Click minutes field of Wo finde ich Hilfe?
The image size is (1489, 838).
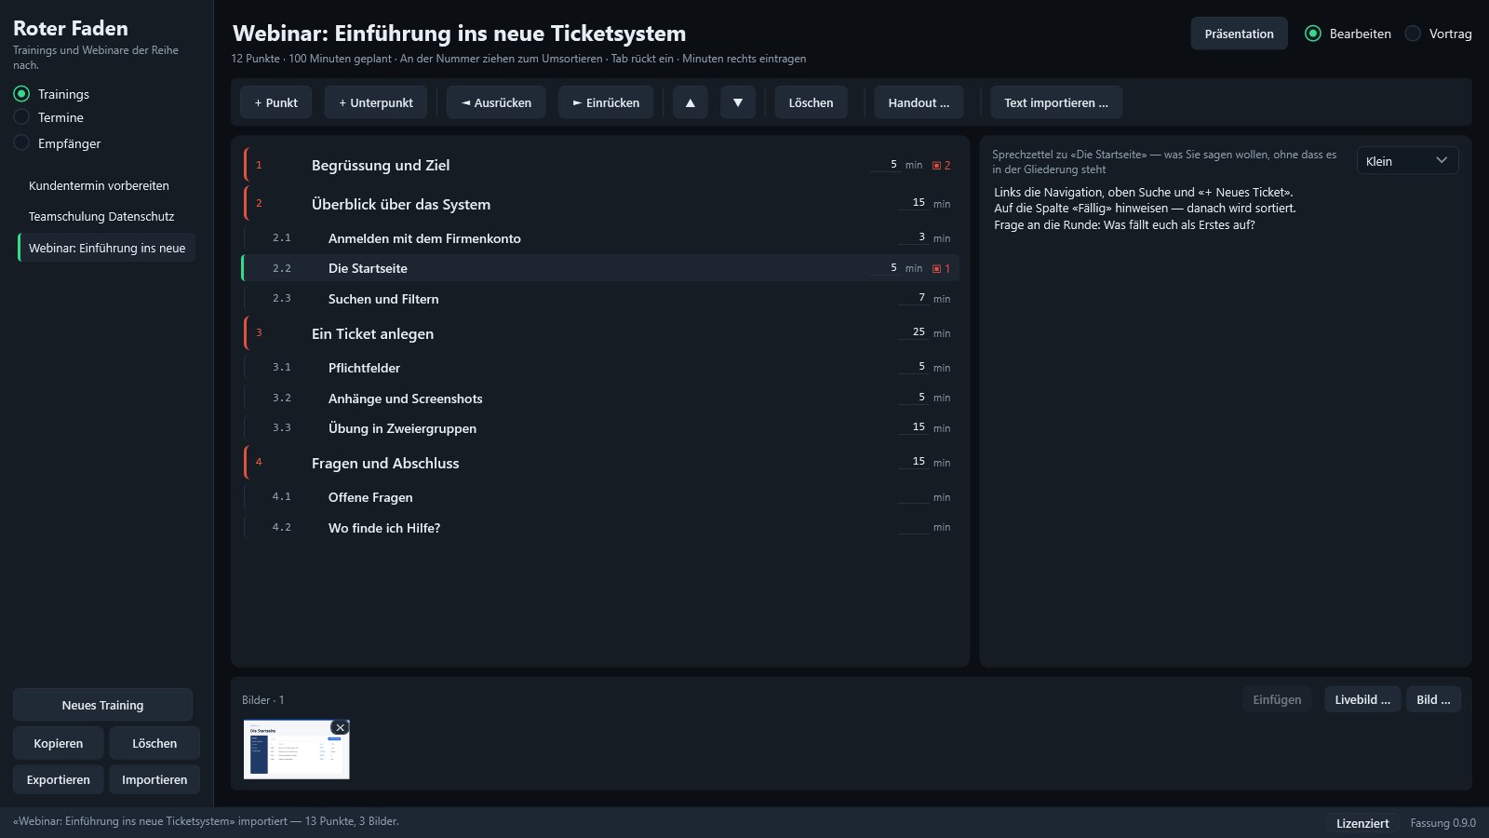[913, 527]
